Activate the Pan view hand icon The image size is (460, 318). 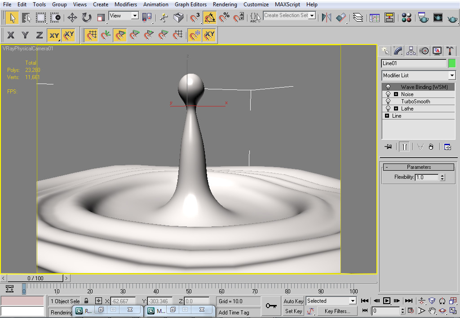point(433,311)
